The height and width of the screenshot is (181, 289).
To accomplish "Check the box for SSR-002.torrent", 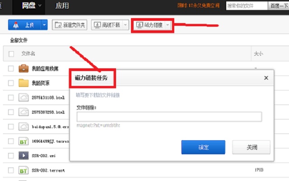I will [11, 170].
